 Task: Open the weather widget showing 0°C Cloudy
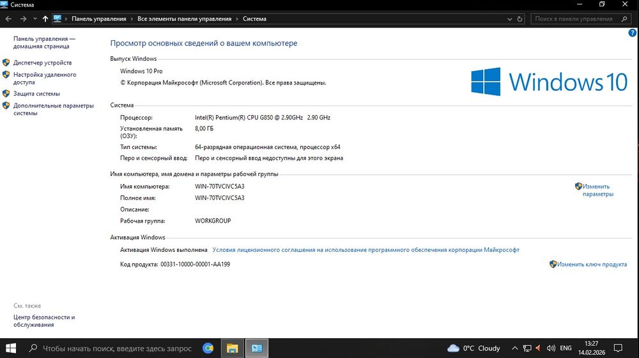coord(473,348)
